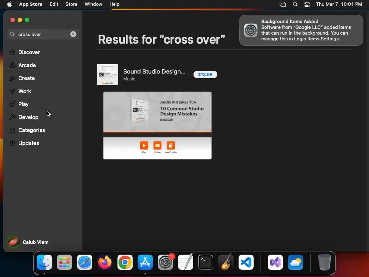Go to the Create section
This screenshot has height=277, width=369.
tap(22, 78)
